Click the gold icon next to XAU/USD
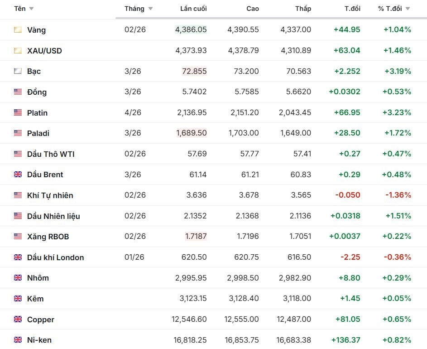 18,51
